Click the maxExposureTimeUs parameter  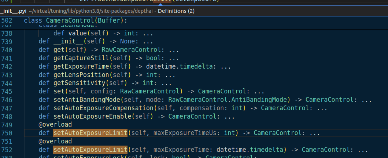[183, 133]
